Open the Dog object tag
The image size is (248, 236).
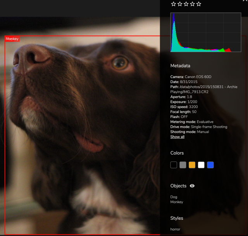point(174,197)
